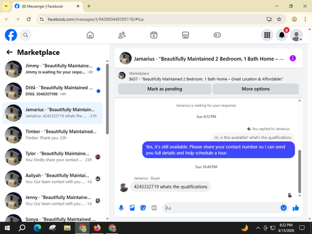Click the browser address bar
312x234 pixels.
click(x=154, y=19)
